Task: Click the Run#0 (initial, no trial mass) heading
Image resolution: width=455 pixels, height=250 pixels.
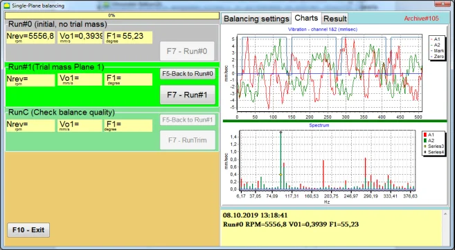Action: pos(57,24)
